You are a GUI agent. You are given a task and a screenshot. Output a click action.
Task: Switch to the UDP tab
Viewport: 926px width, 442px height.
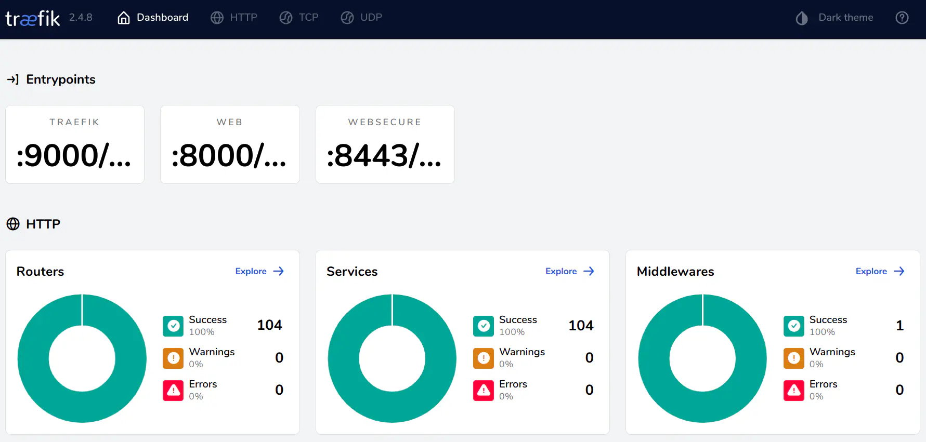(x=361, y=18)
